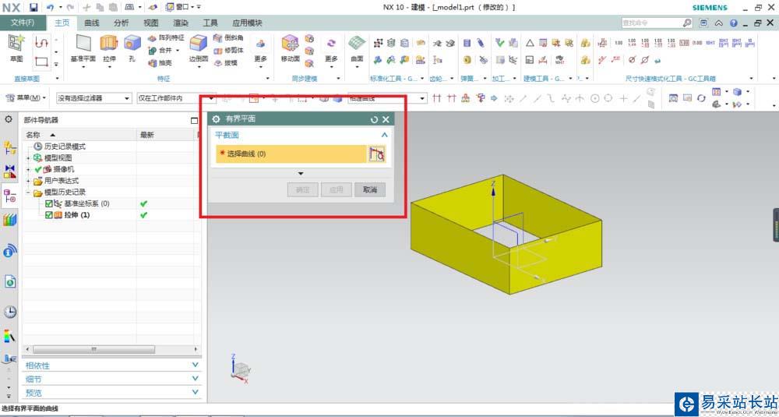The image size is (779, 417).
Task: Open the history clock icon in left sidebar
Action: click(10, 312)
